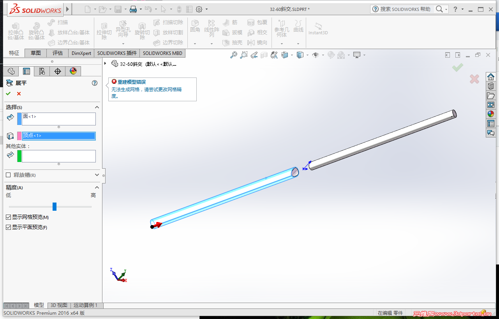This screenshot has height=319, width=499.
Task: Open the Print dropdown arrow
Action: coord(141,9)
